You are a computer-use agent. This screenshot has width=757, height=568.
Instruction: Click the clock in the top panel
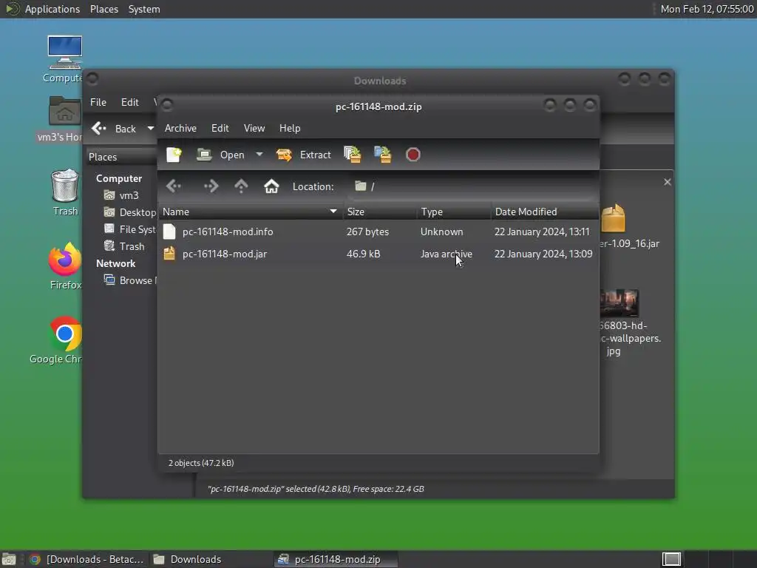[707, 9]
